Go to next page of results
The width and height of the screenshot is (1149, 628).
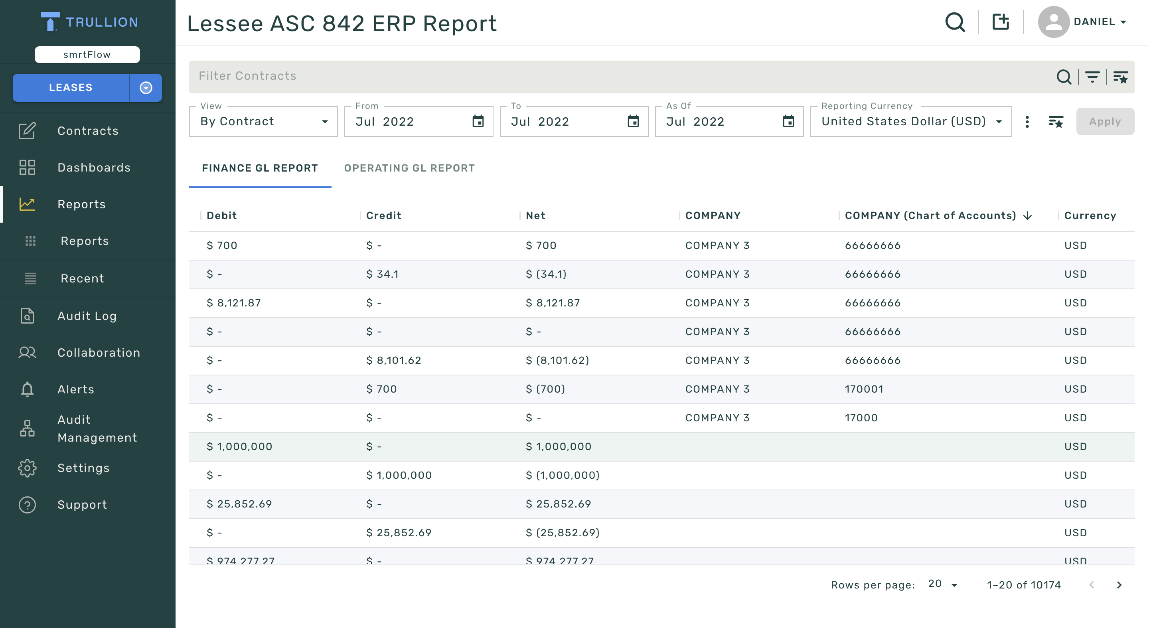1119,585
